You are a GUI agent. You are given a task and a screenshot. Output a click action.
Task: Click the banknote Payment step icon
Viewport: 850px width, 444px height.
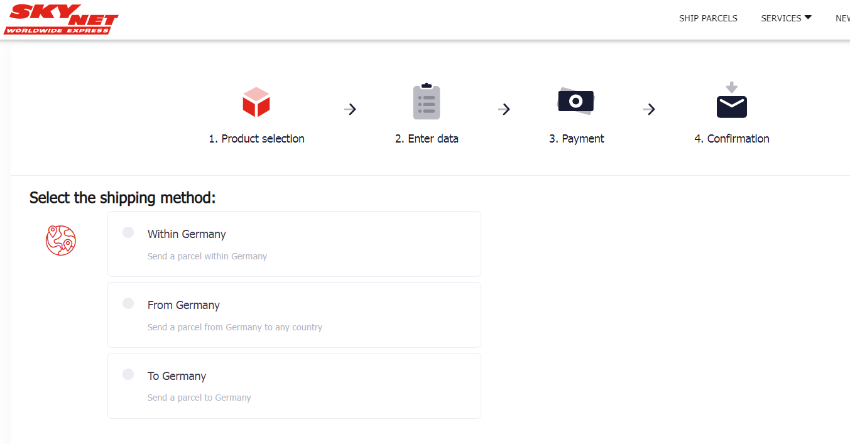click(x=576, y=101)
